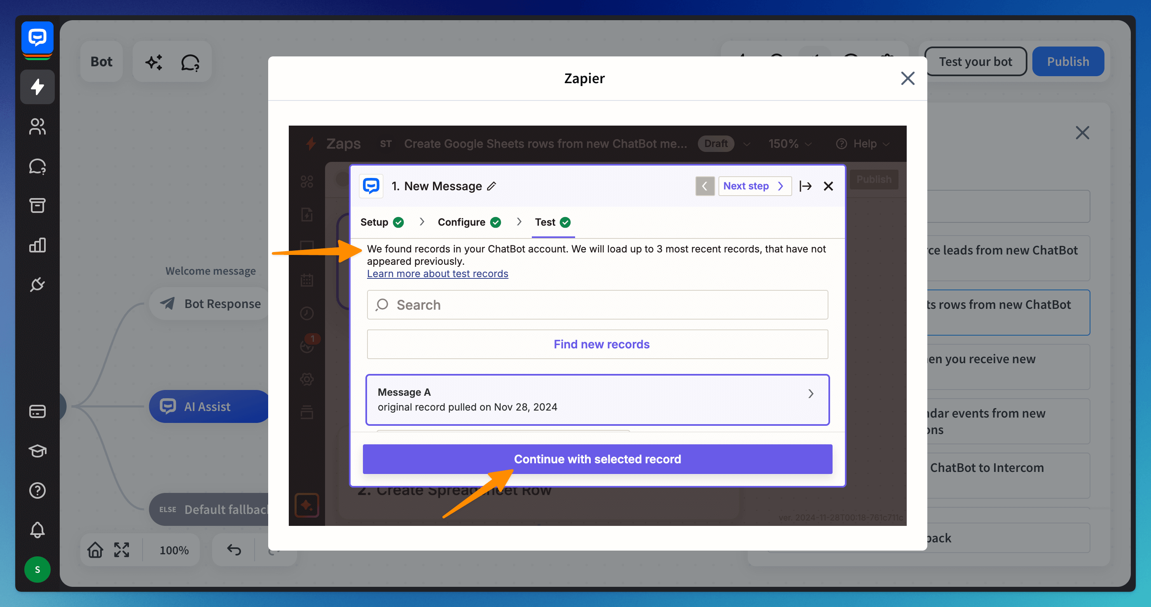Open the integrations plug icon

[37, 284]
